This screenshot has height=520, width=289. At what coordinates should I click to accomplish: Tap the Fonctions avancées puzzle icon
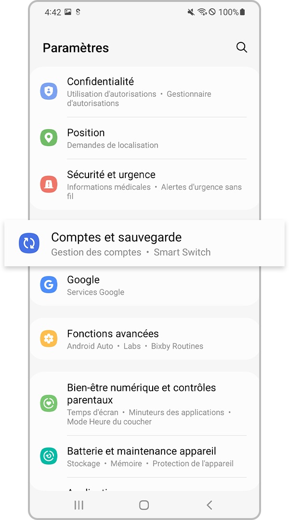click(x=49, y=339)
